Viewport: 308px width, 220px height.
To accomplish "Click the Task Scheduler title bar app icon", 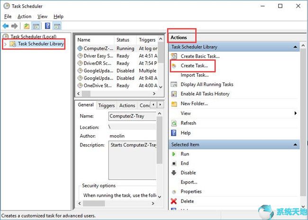I will 7,6.
